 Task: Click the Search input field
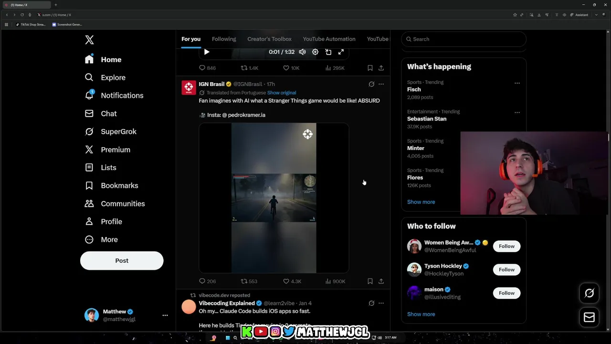pos(464,39)
